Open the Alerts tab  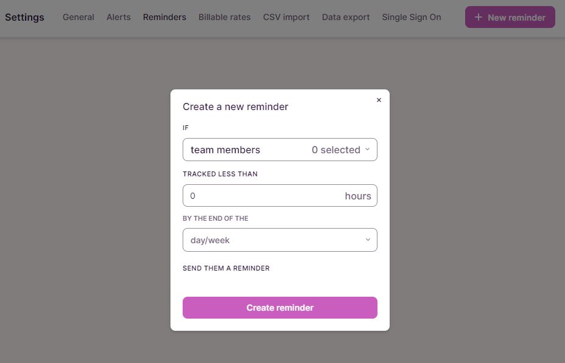tap(119, 17)
